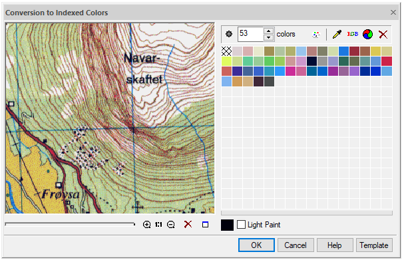Increase the number of colors with up arrow

coord(268,31)
